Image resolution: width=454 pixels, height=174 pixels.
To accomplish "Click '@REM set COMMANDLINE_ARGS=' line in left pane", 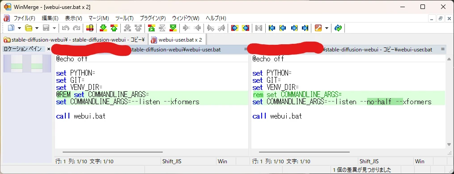I will [x=102, y=95].
